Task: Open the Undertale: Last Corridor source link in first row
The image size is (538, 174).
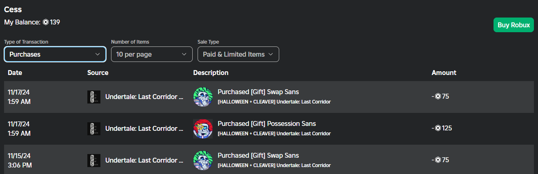Action: pyautogui.click(x=144, y=97)
